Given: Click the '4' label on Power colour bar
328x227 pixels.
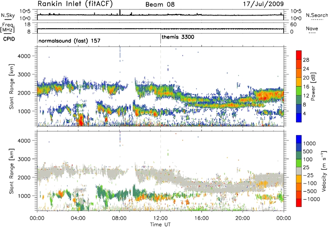Looking at the screenshot, I should (x=305, y=113).
